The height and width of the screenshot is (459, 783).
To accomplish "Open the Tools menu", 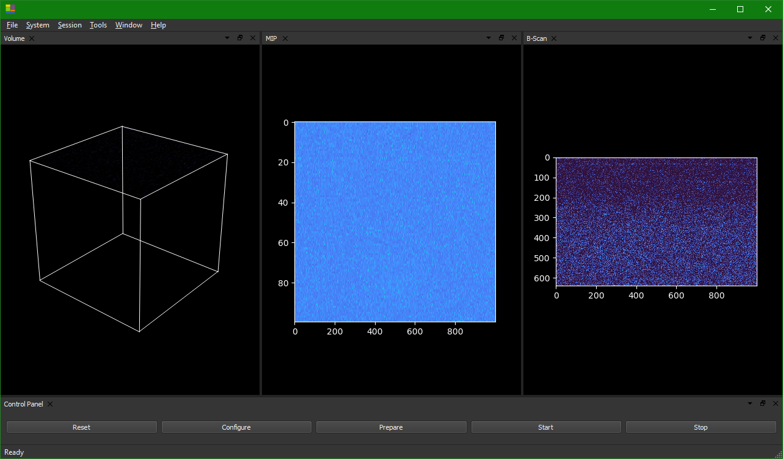I will [98, 25].
